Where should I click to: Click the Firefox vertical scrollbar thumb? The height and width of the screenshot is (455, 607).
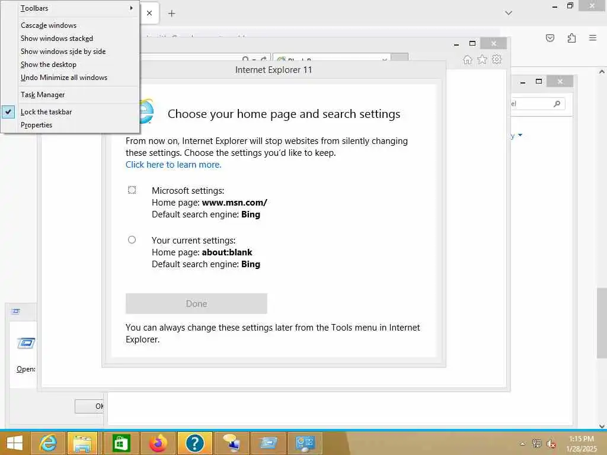[x=602, y=323]
